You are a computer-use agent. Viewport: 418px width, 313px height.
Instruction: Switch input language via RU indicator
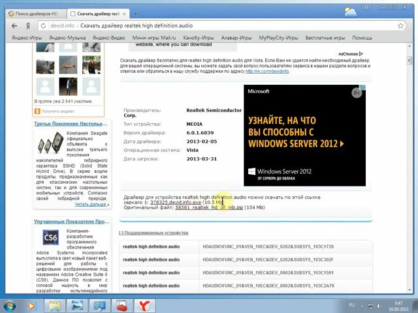coord(352,305)
